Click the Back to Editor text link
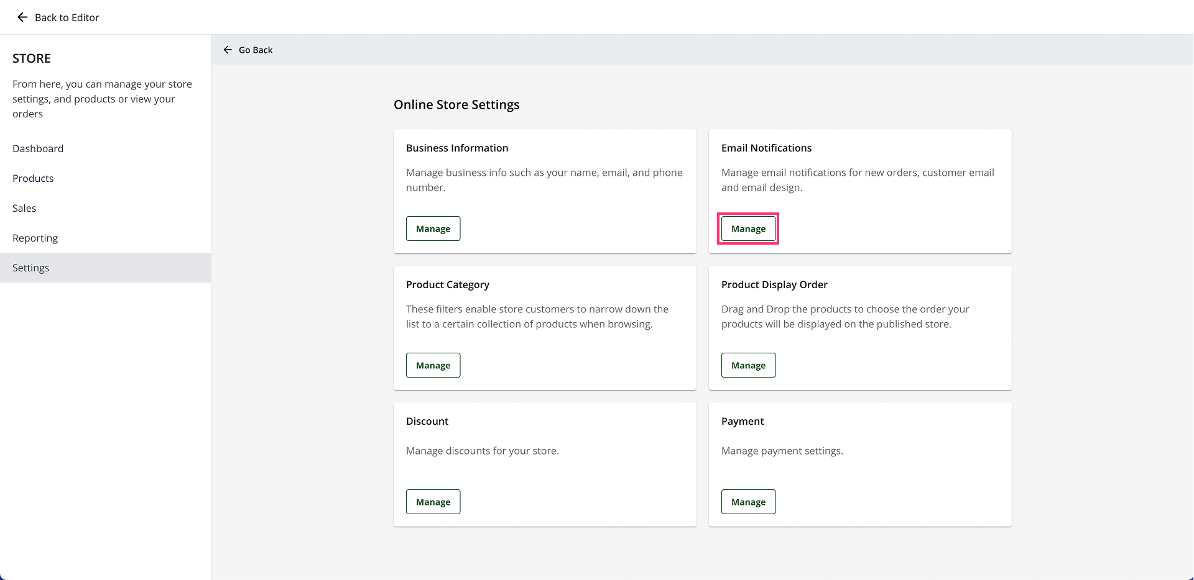1194x580 pixels. 67,17
